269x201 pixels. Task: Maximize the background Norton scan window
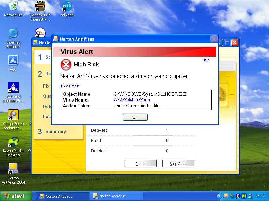(x=227, y=43)
